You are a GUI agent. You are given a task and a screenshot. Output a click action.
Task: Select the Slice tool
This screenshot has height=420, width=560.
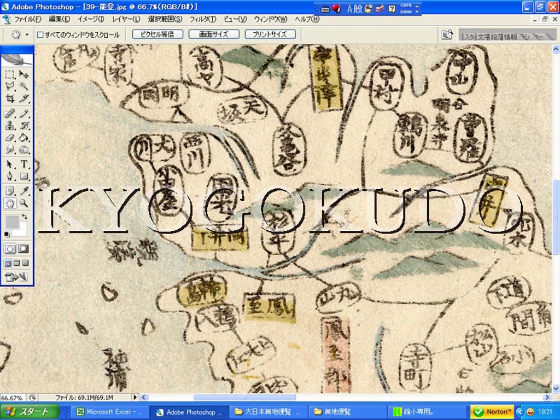coord(24,98)
